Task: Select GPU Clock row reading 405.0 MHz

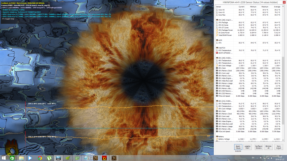Action: (248, 111)
